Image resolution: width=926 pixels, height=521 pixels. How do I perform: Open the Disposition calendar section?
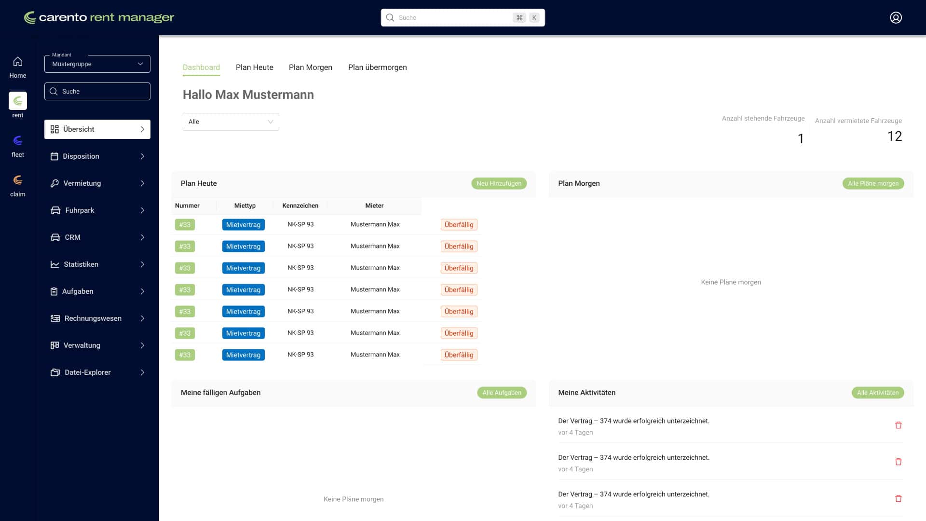(x=81, y=156)
